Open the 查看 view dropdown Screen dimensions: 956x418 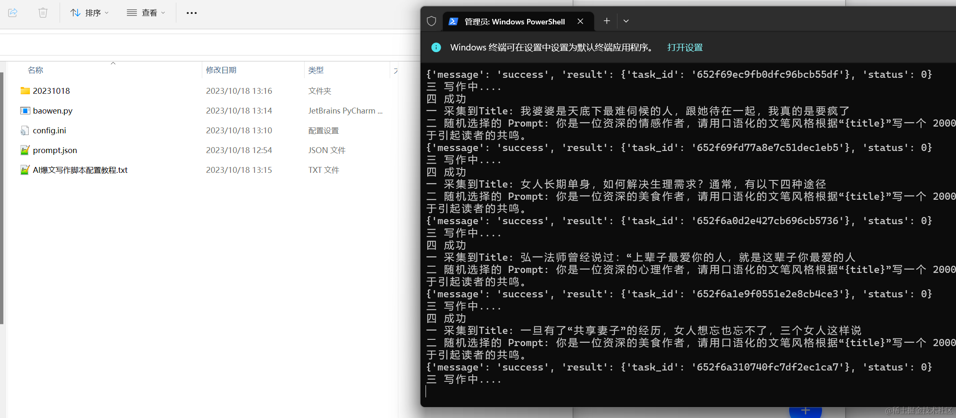[x=146, y=13]
